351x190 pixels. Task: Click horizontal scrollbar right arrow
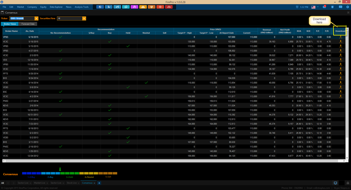[x=344, y=161]
